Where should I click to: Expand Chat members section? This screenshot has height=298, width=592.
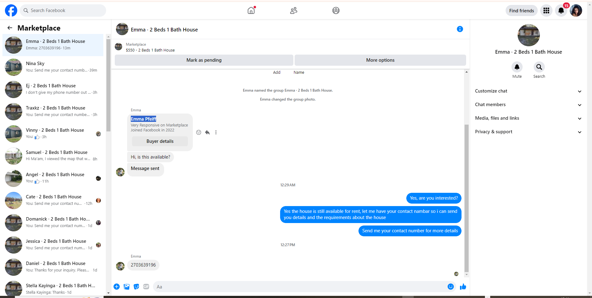528,105
